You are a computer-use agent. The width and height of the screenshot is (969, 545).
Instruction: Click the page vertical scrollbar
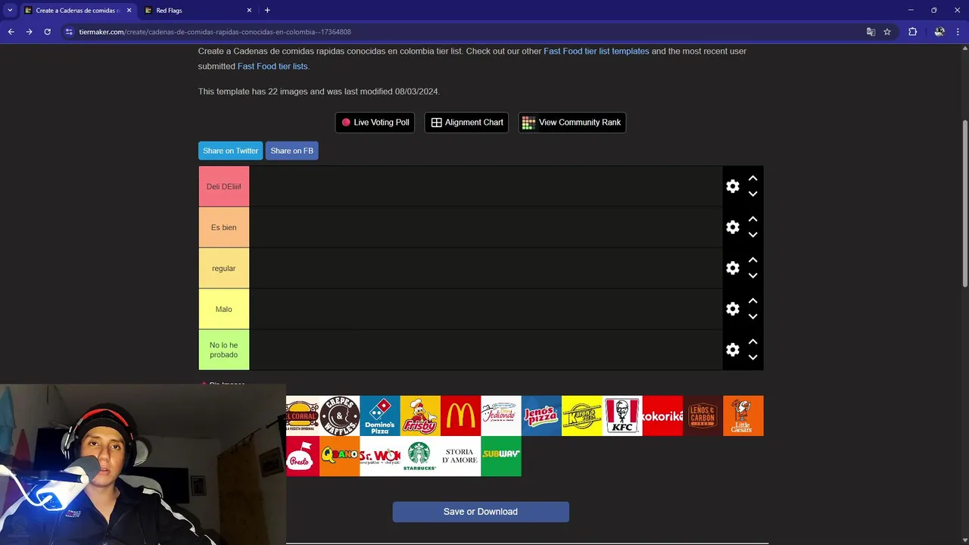(x=964, y=204)
